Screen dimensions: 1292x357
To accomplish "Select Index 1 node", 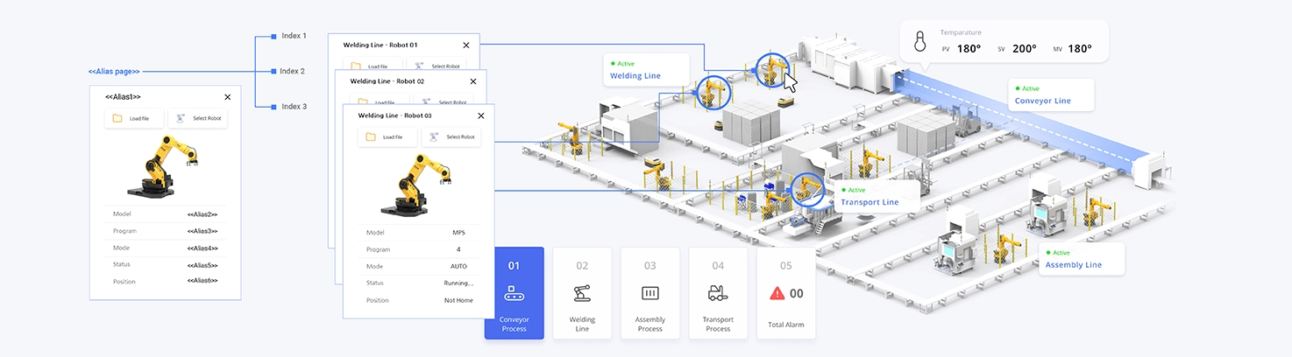I will pos(274,36).
